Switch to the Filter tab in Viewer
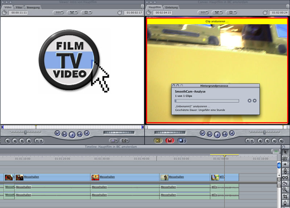Image resolution: width=290 pixels, height=208 pixels. coord(19,7)
